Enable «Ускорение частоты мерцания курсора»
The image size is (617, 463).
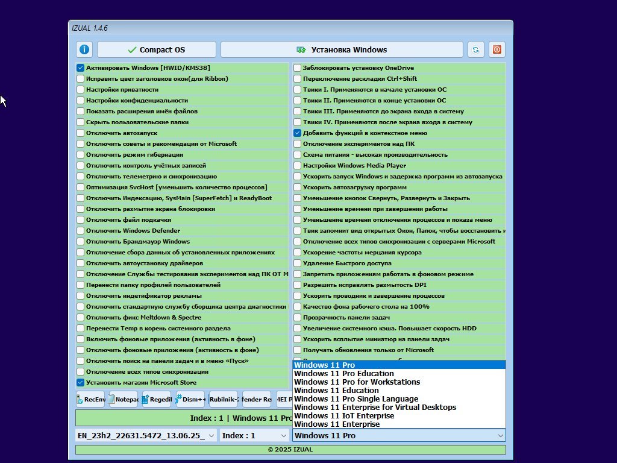[x=297, y=253]
